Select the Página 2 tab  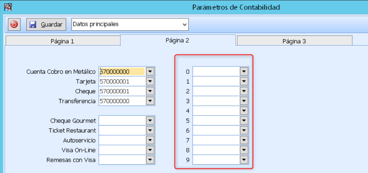point(177,40)
